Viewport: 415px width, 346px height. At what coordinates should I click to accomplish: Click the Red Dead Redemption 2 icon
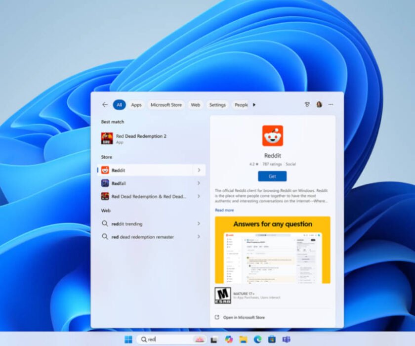pyautogui.click(x=107, y=138)
